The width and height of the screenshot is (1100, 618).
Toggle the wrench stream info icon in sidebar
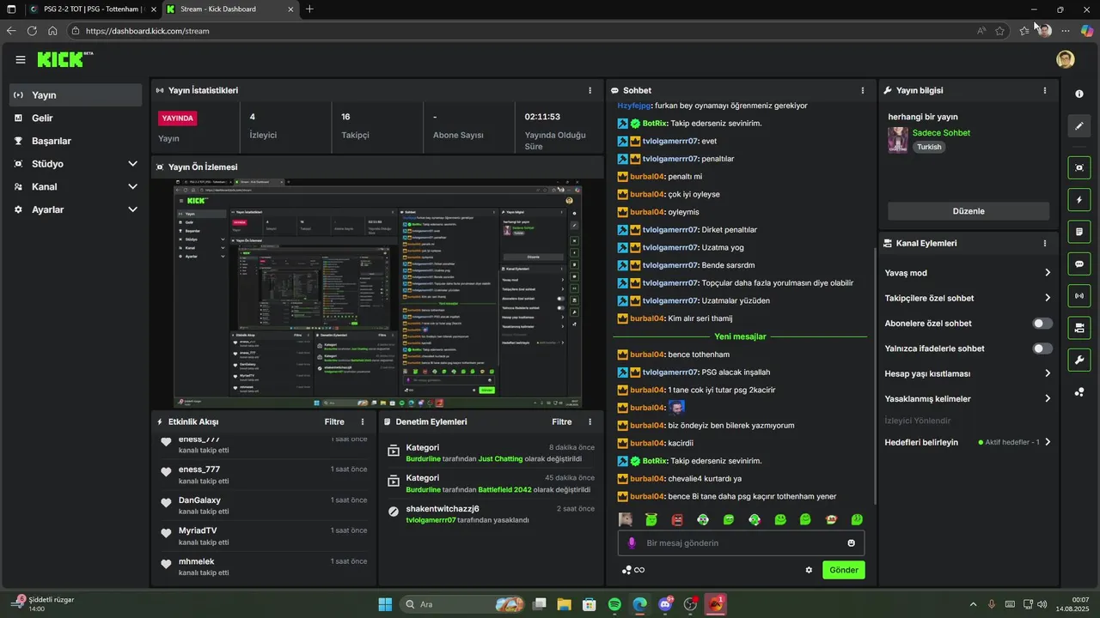(1079, 360)
